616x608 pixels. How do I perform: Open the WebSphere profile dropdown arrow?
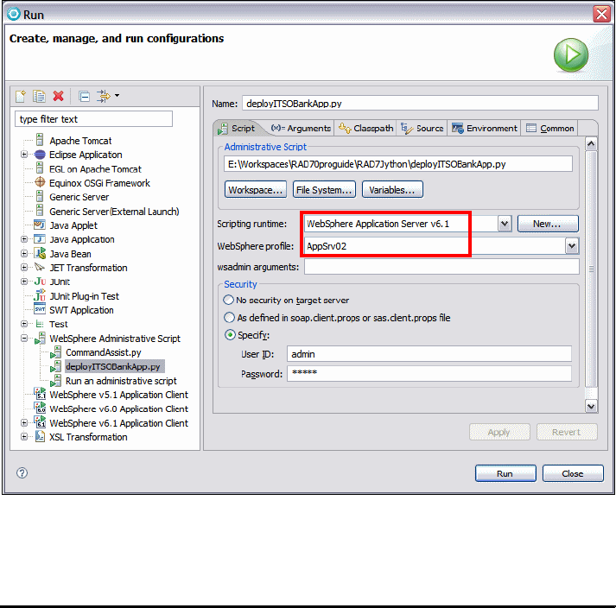tap(572, 246)
